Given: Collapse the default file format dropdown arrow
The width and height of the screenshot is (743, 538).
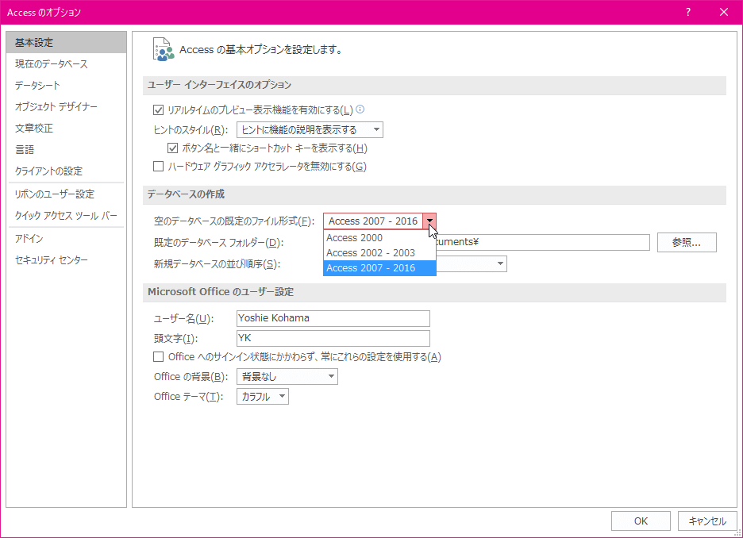Looking at the screenshot, I should tap(429, 221).
